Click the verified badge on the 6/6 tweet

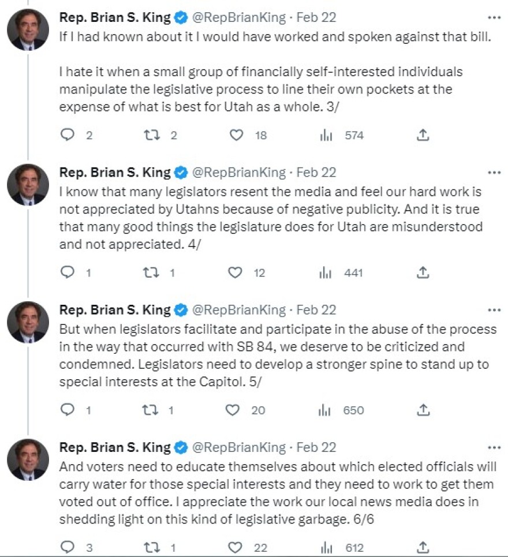pos(181,447)
